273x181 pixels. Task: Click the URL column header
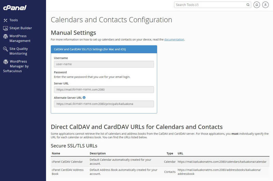[181, 153]
